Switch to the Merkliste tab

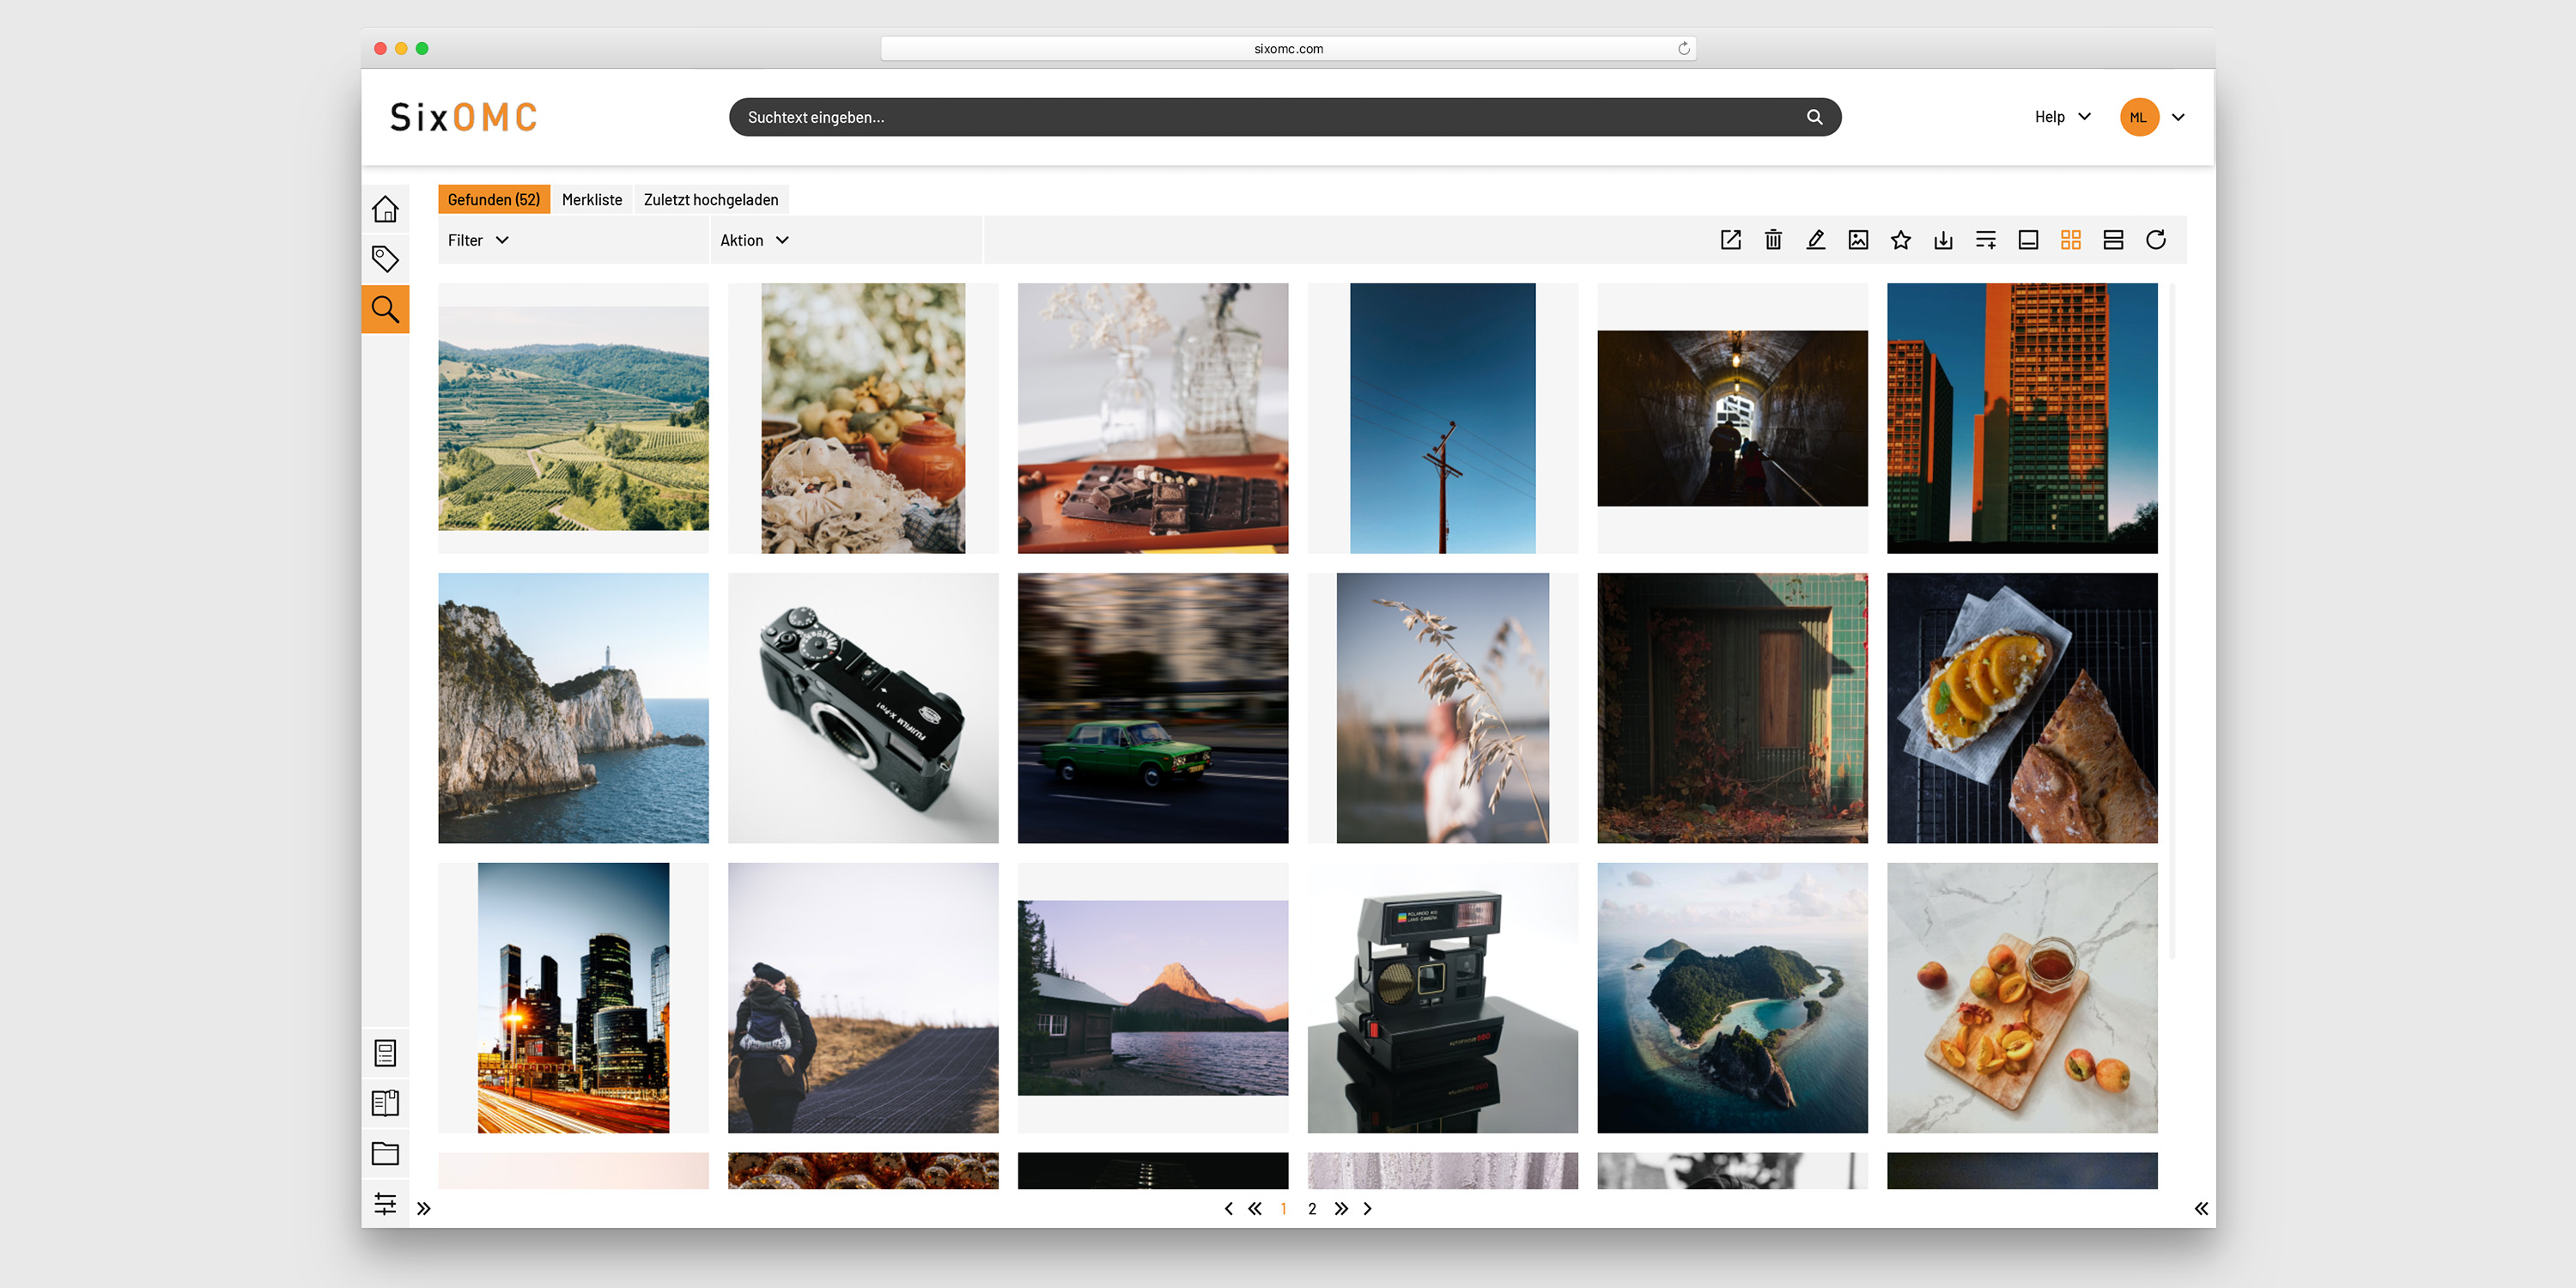coord(592,200)
